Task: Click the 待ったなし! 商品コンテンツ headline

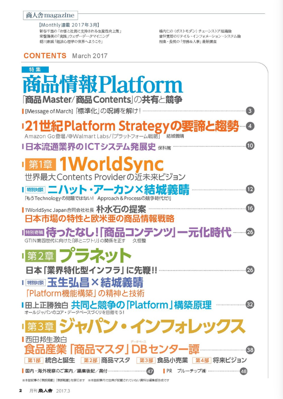Action: point(139,232)
